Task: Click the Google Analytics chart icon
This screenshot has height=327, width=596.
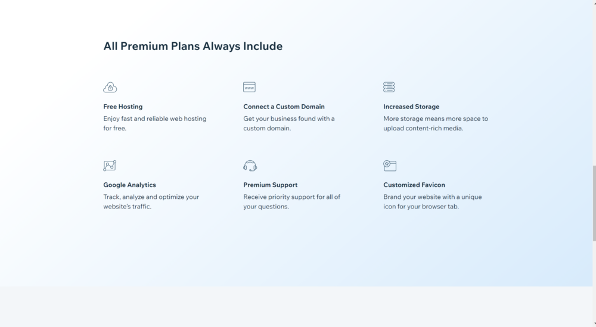Action: 110,166
